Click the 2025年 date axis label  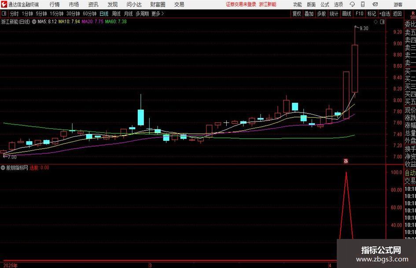pyautogui.click(x=11, y=265)
